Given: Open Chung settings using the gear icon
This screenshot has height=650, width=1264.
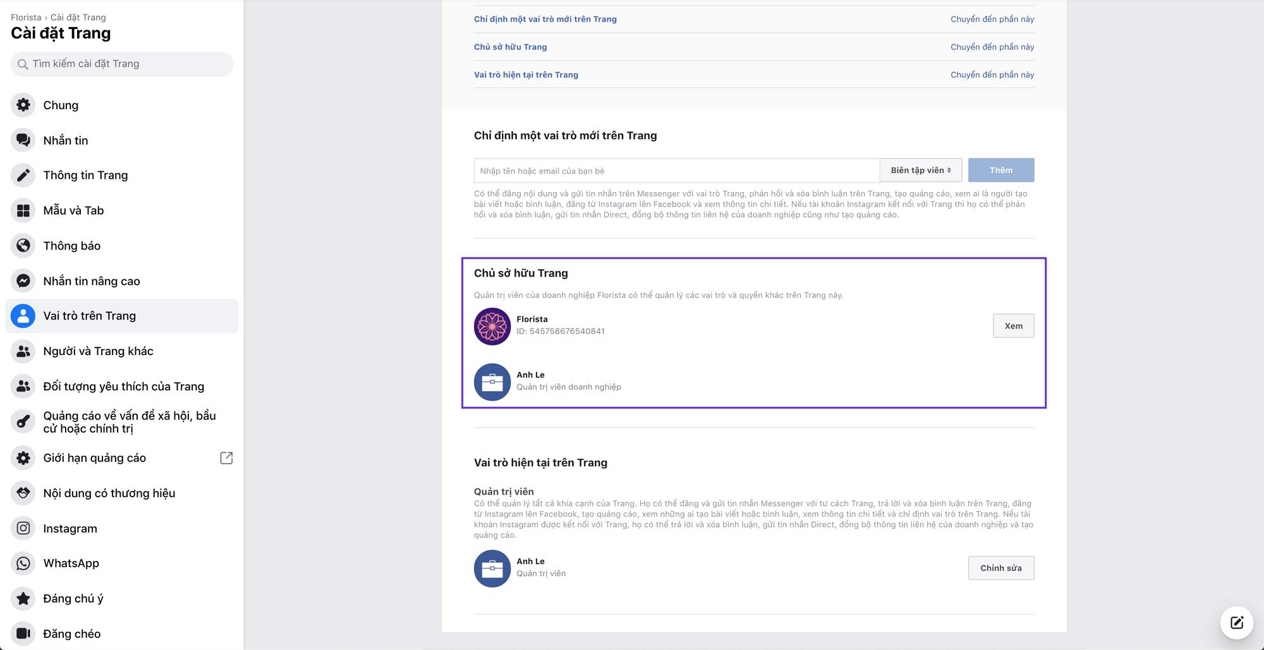Looking at the screenshot, I should coord(23,105).
